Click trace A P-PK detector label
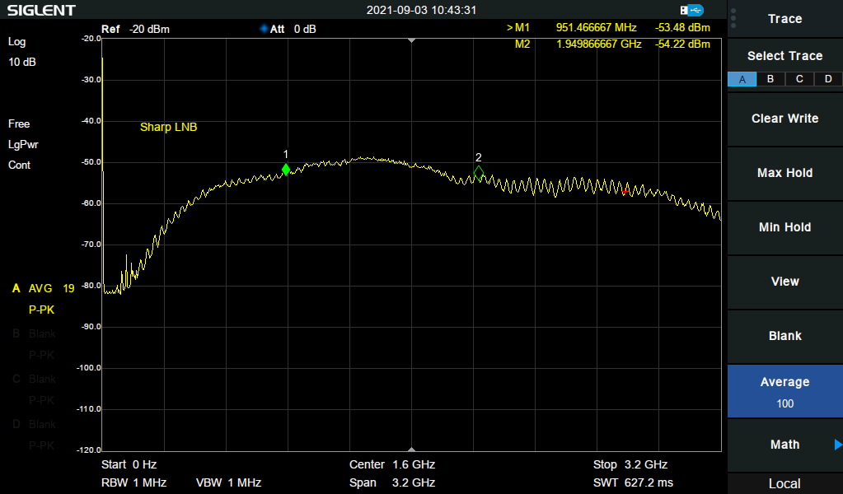 41,310
